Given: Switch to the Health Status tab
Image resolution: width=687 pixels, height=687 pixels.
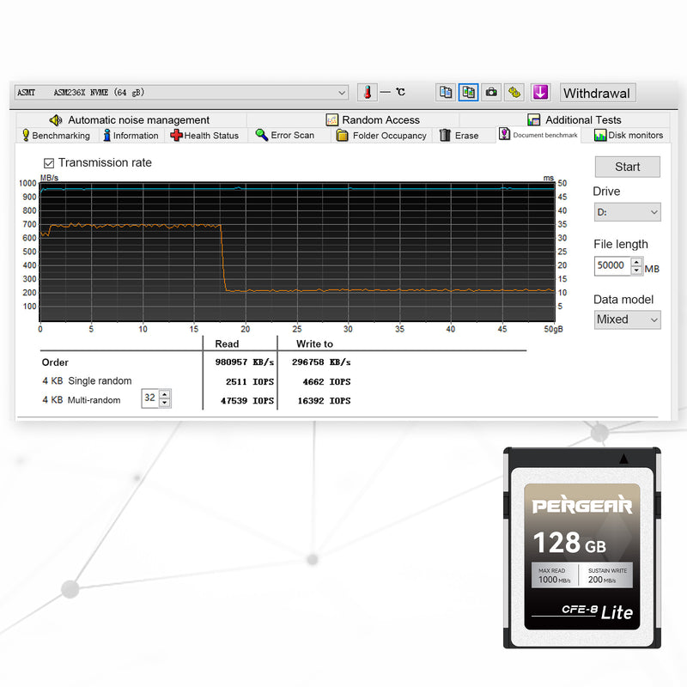Looking at the screenshot, I should point(204,136).
